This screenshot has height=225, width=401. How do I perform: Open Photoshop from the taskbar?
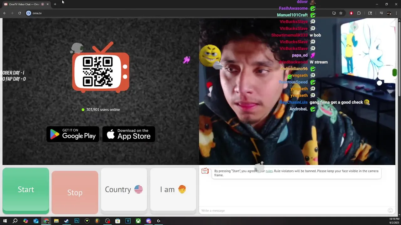(x=77, y=221)
